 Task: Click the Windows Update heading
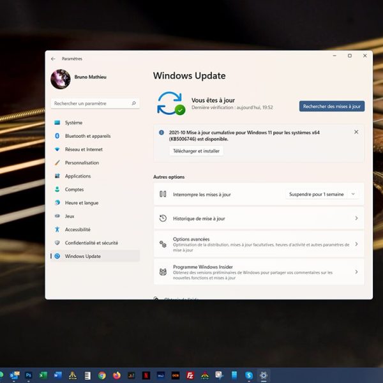(190, 76)
